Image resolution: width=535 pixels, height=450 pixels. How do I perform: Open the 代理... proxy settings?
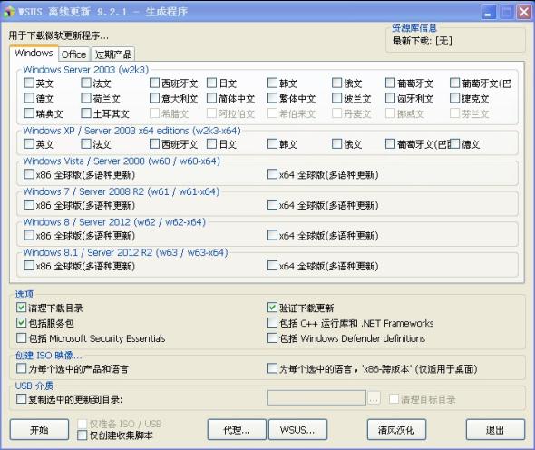pyautogui.click(x=237, y=430)
